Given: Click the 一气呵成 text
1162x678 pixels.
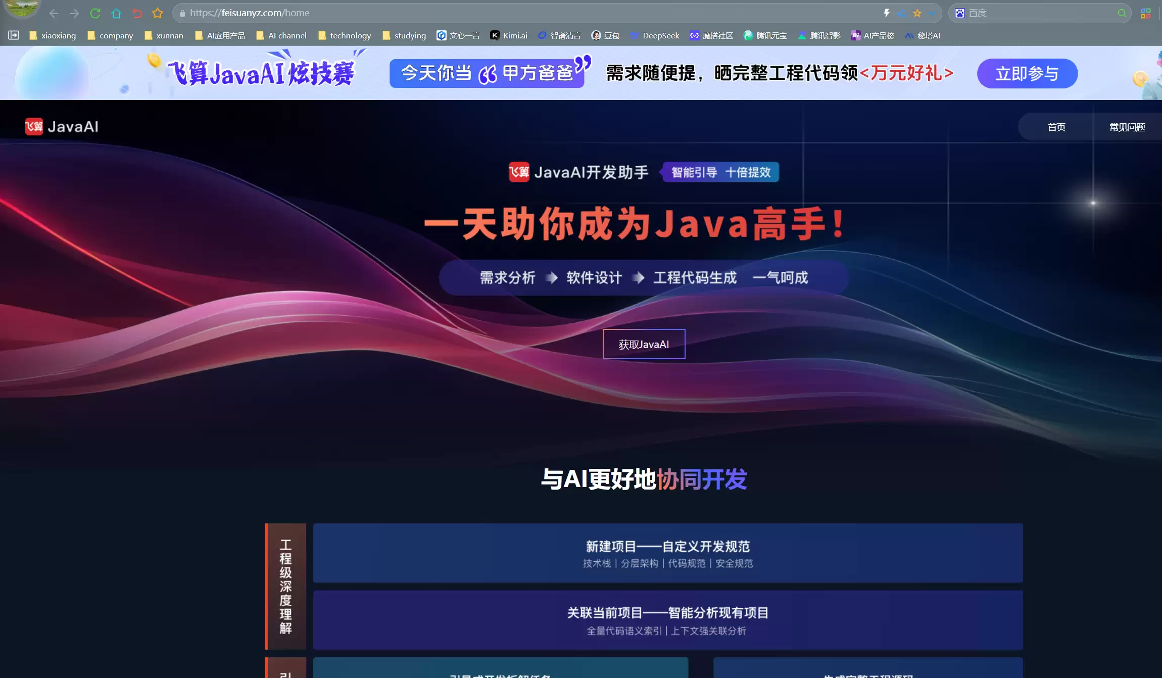Looking at the screenshot, I should [x=781, y=277].
